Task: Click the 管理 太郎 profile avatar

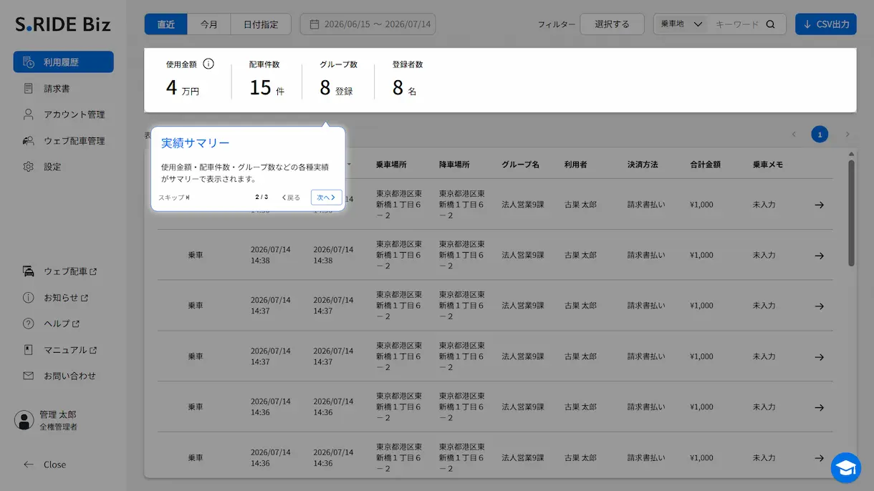Action: [24, 420]
